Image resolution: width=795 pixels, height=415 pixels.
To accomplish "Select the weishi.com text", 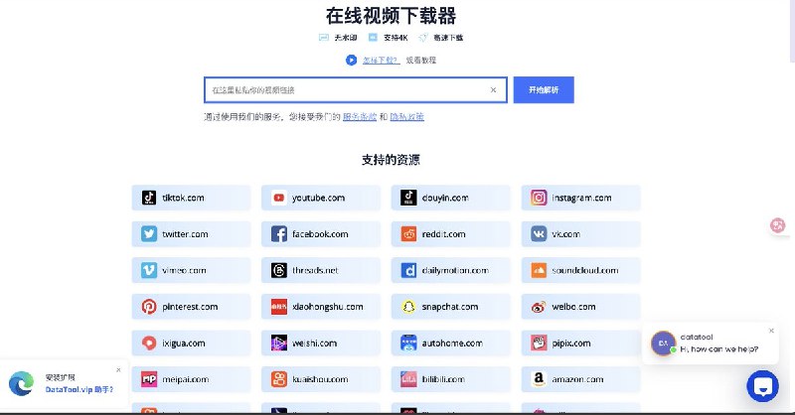I will [x=314, y=344].
